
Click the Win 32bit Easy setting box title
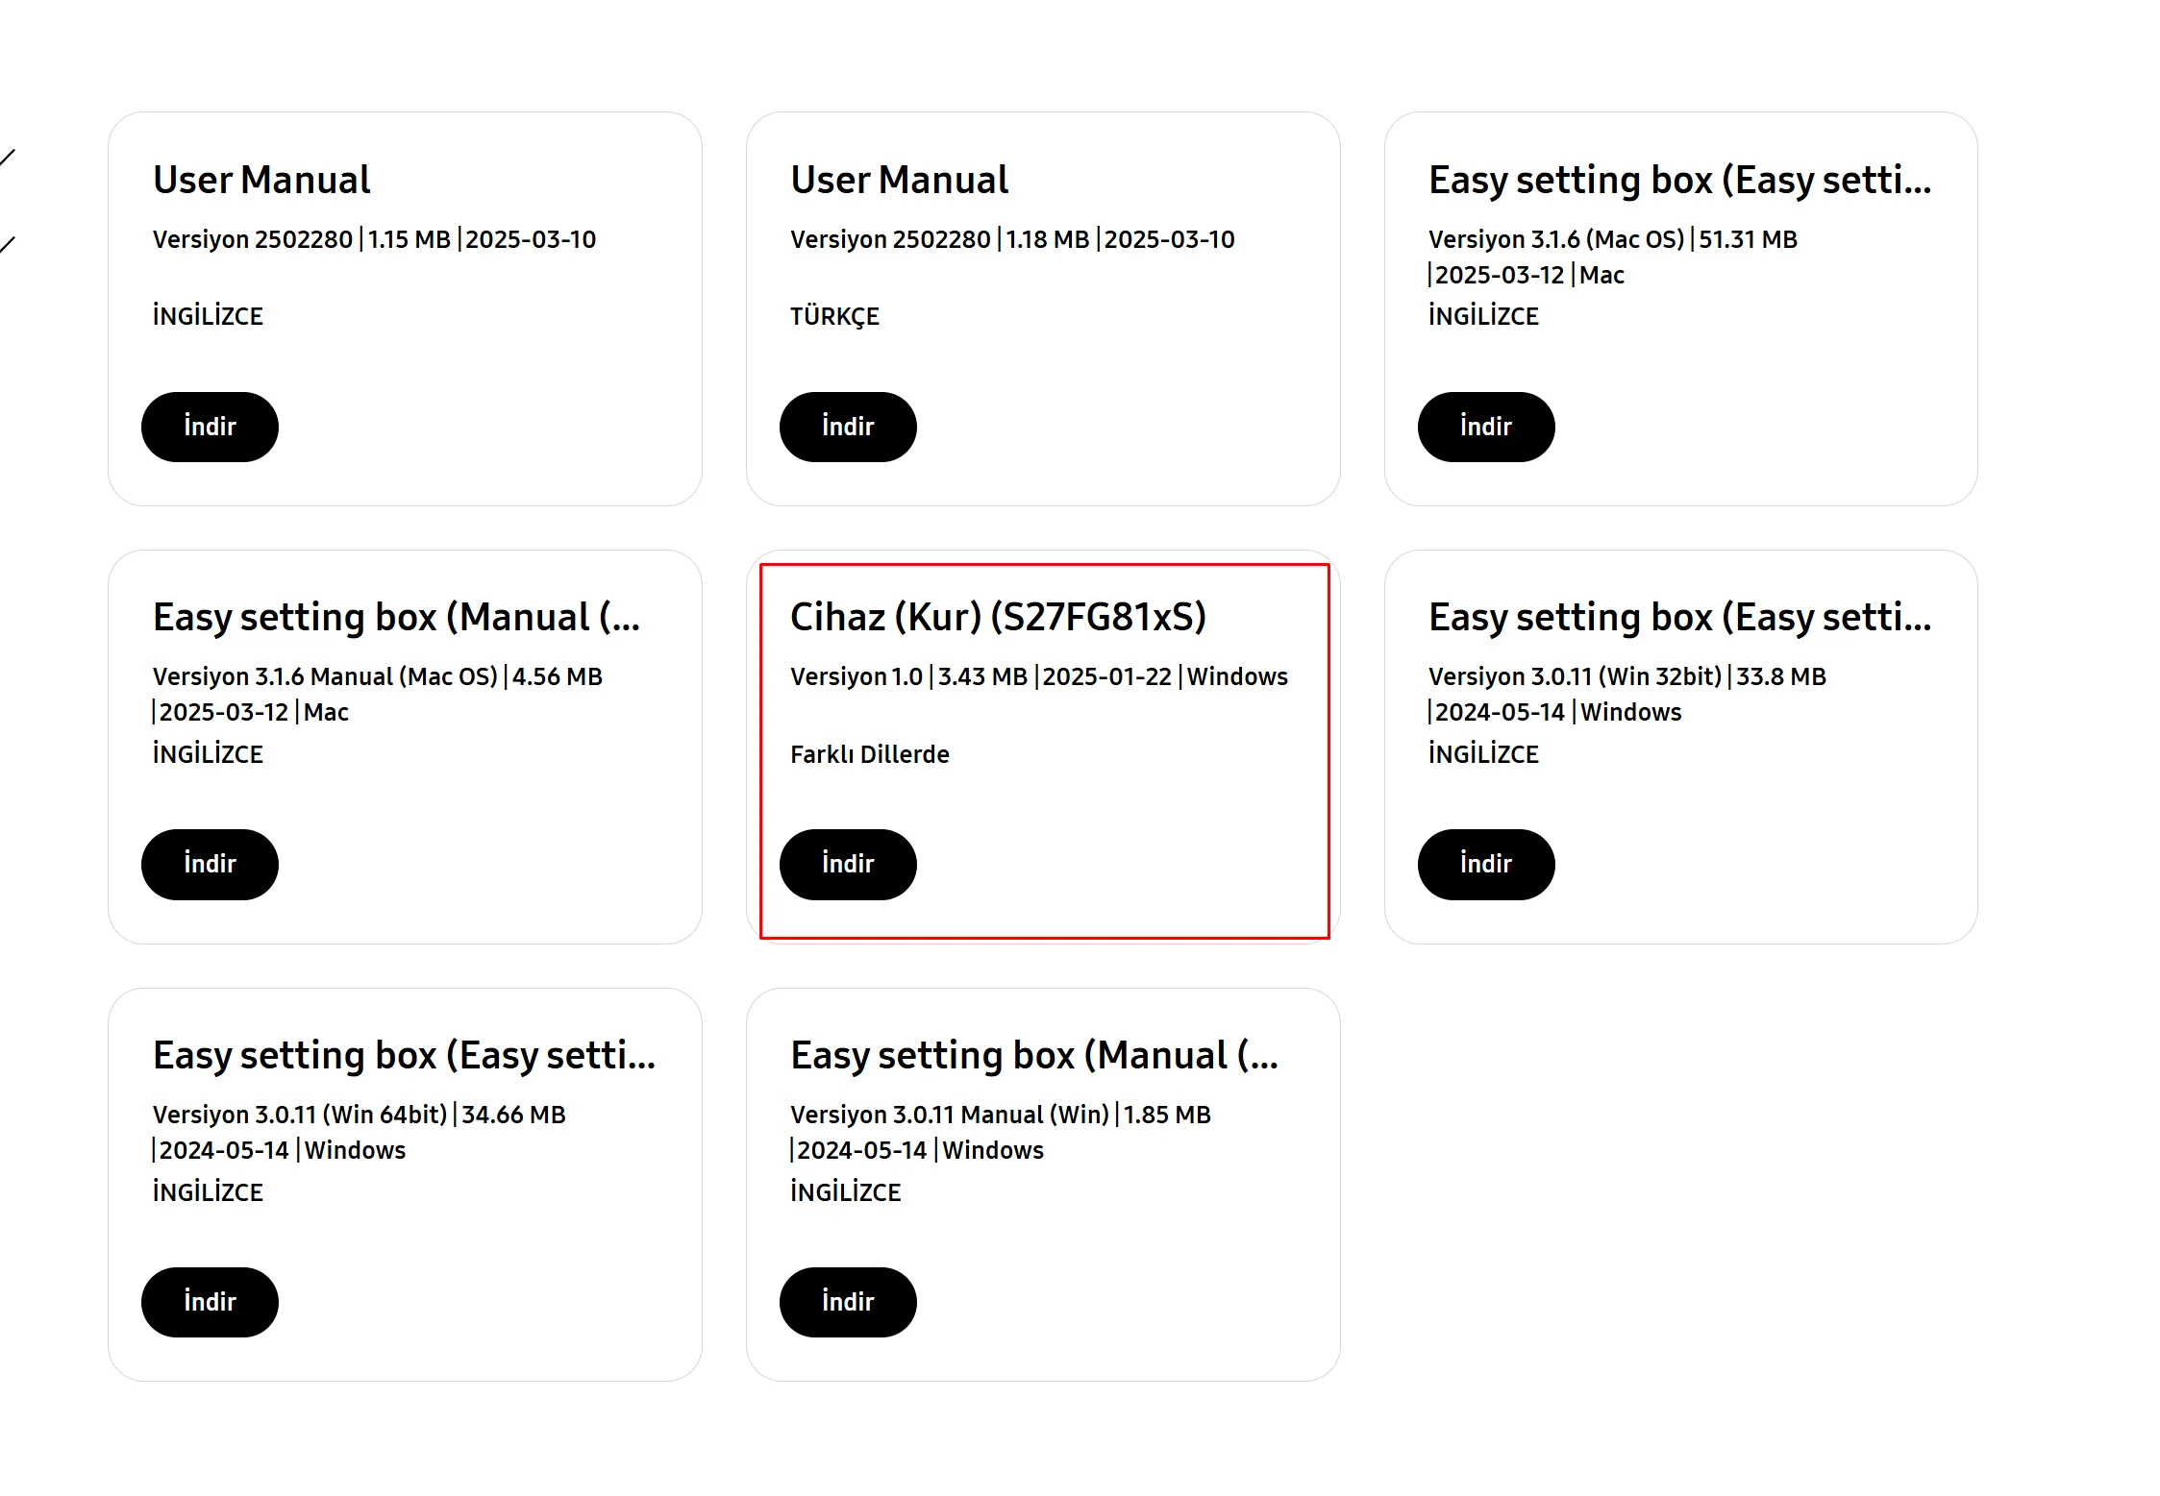1679,617
